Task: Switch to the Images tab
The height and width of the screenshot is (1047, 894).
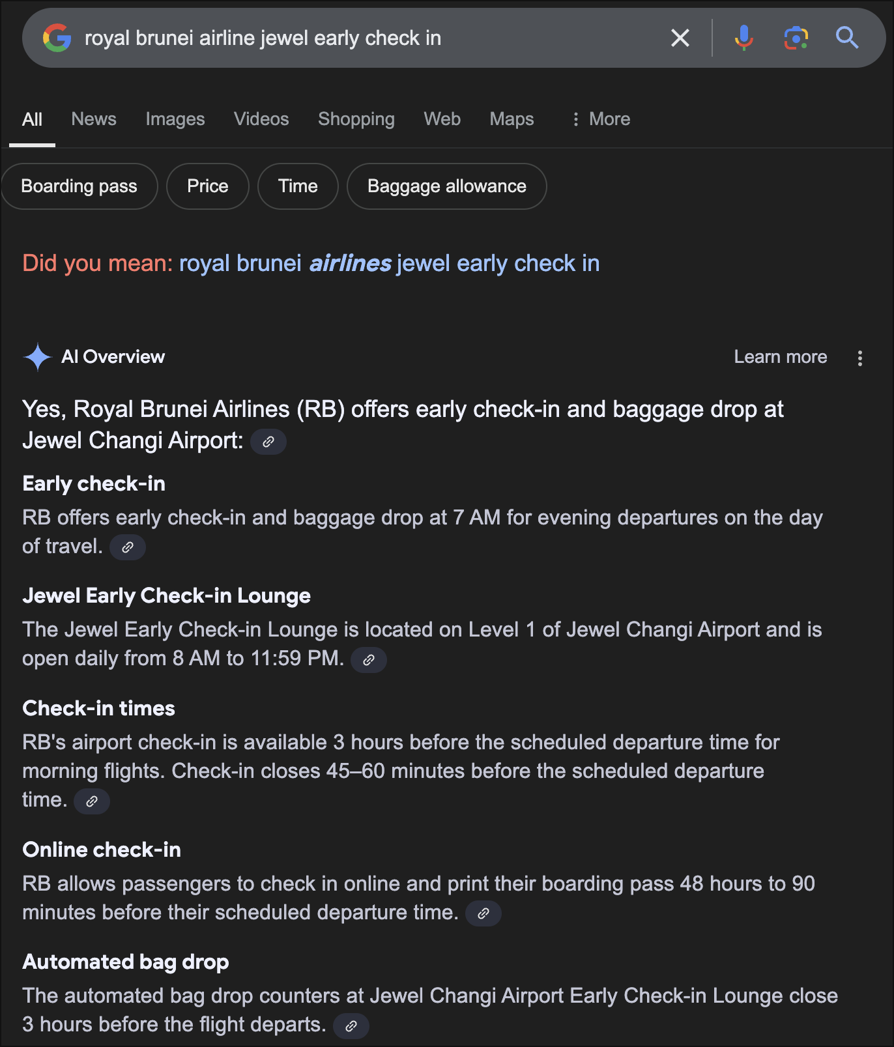Action: 175,119
